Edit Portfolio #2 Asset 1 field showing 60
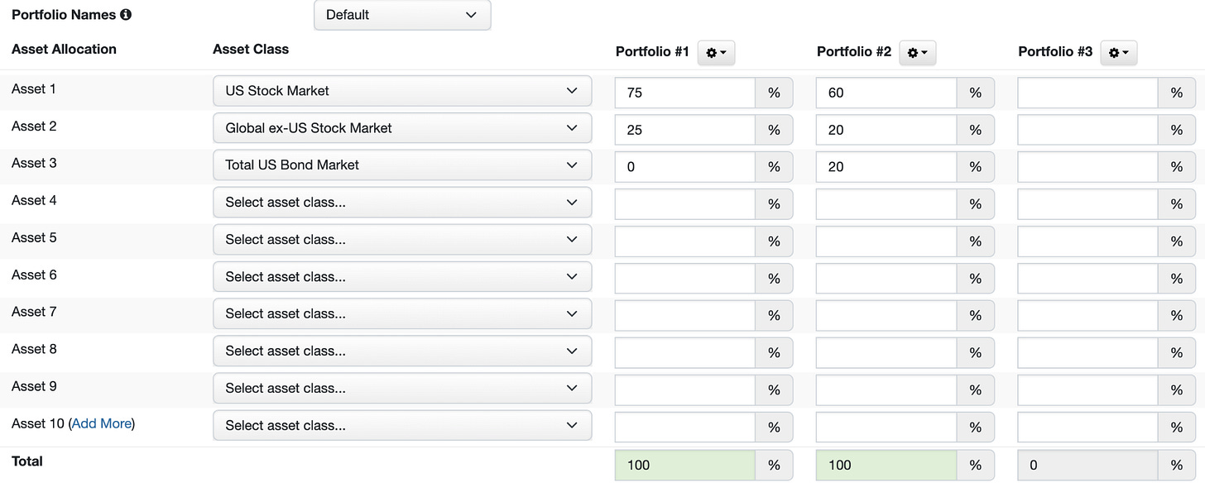The image size is (1205, 492). point(886,93)
